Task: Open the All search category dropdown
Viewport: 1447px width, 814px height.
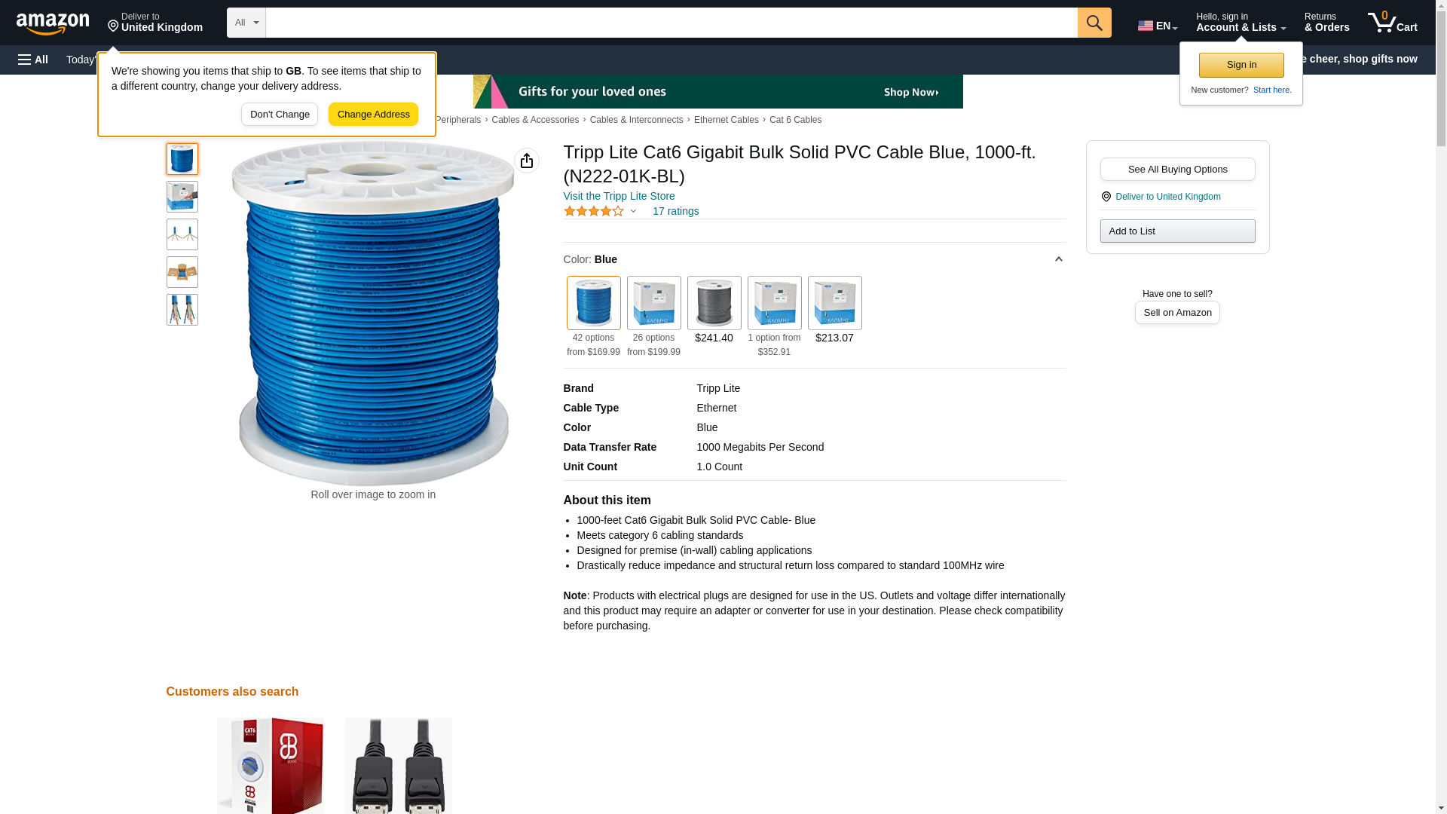Action: coord(246,23)
